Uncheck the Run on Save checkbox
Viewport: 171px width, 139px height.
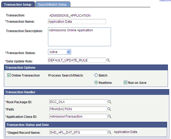[125, 83]
